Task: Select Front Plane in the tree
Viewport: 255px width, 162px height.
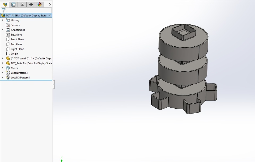Action: pos(18,39)
